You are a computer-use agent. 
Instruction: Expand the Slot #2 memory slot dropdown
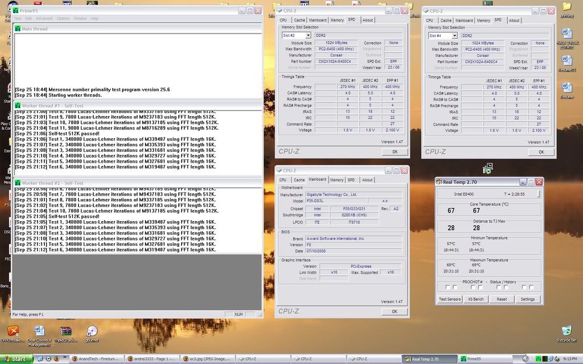click(308, 35)
